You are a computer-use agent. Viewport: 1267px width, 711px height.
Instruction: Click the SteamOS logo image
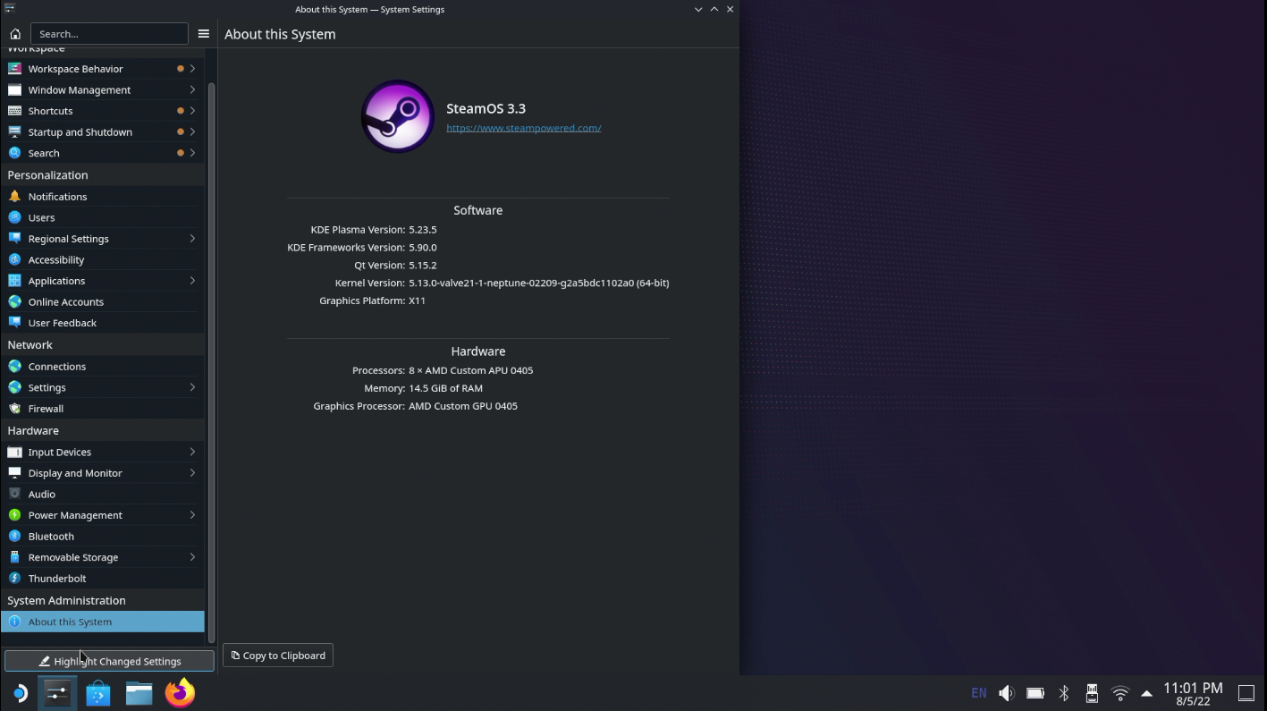[397, 116]
